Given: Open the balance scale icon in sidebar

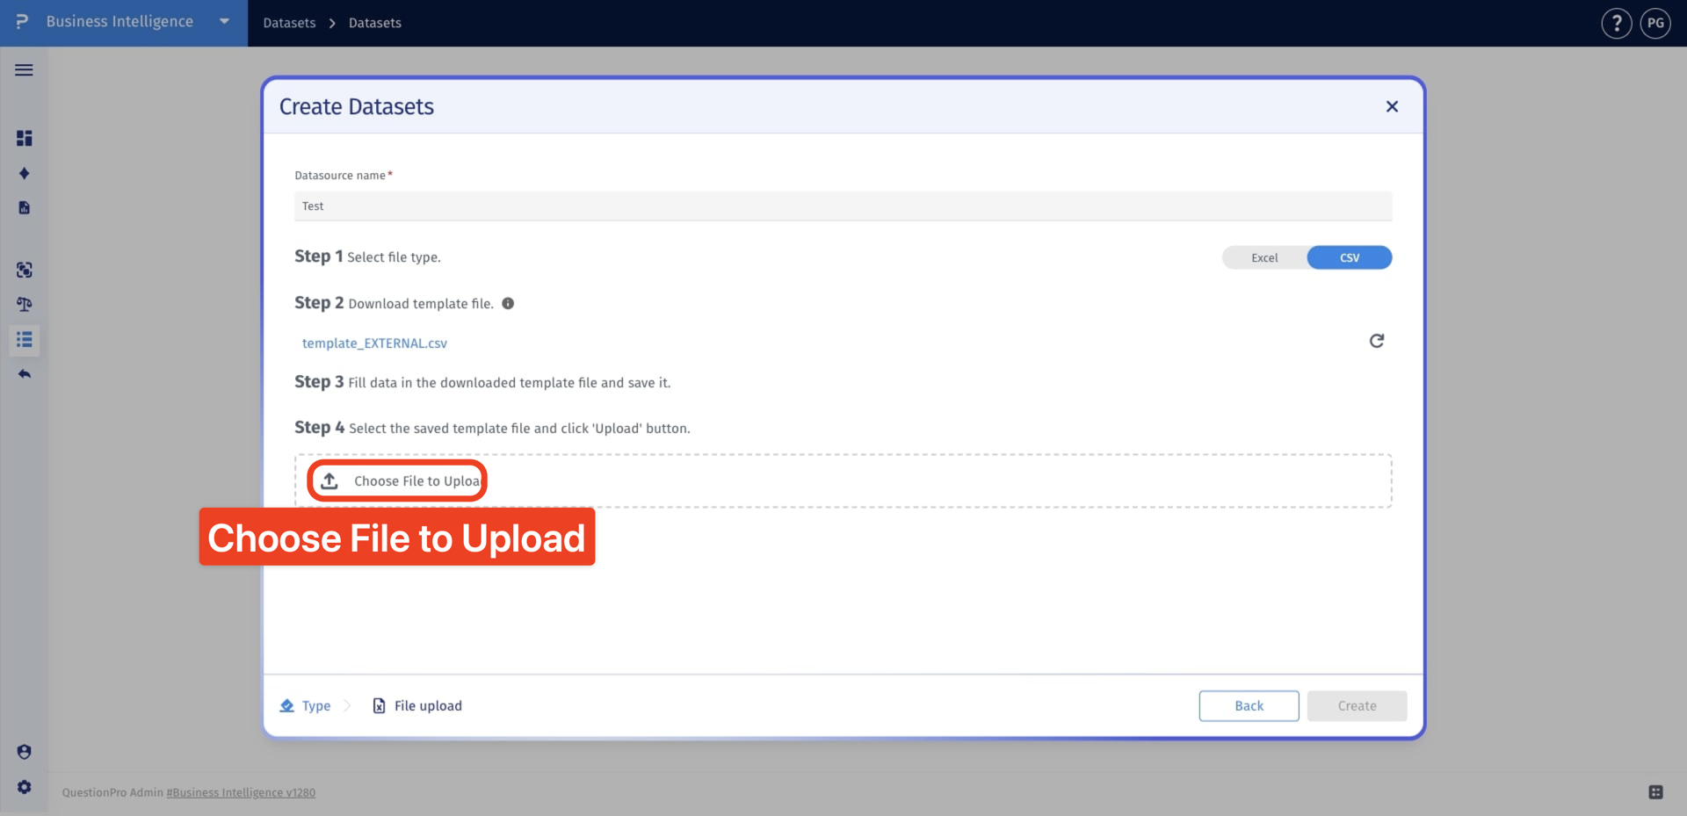Looking at the screenshot, I should 24,304.
